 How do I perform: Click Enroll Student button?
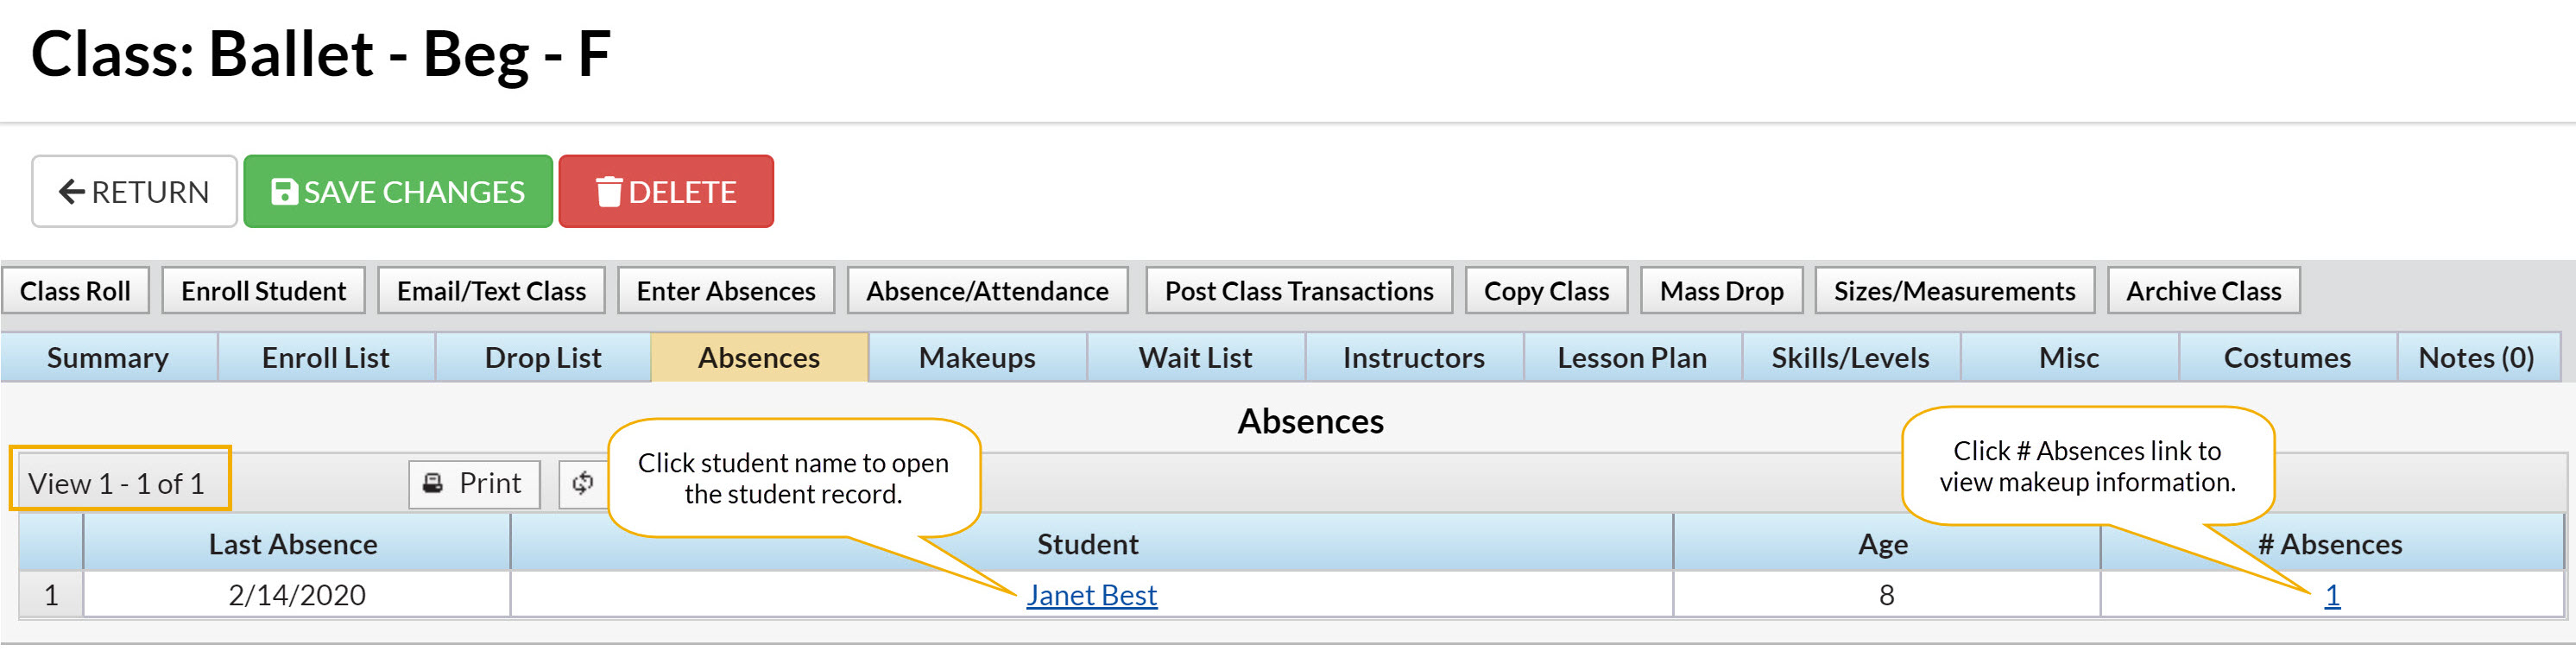coord(263,291)
